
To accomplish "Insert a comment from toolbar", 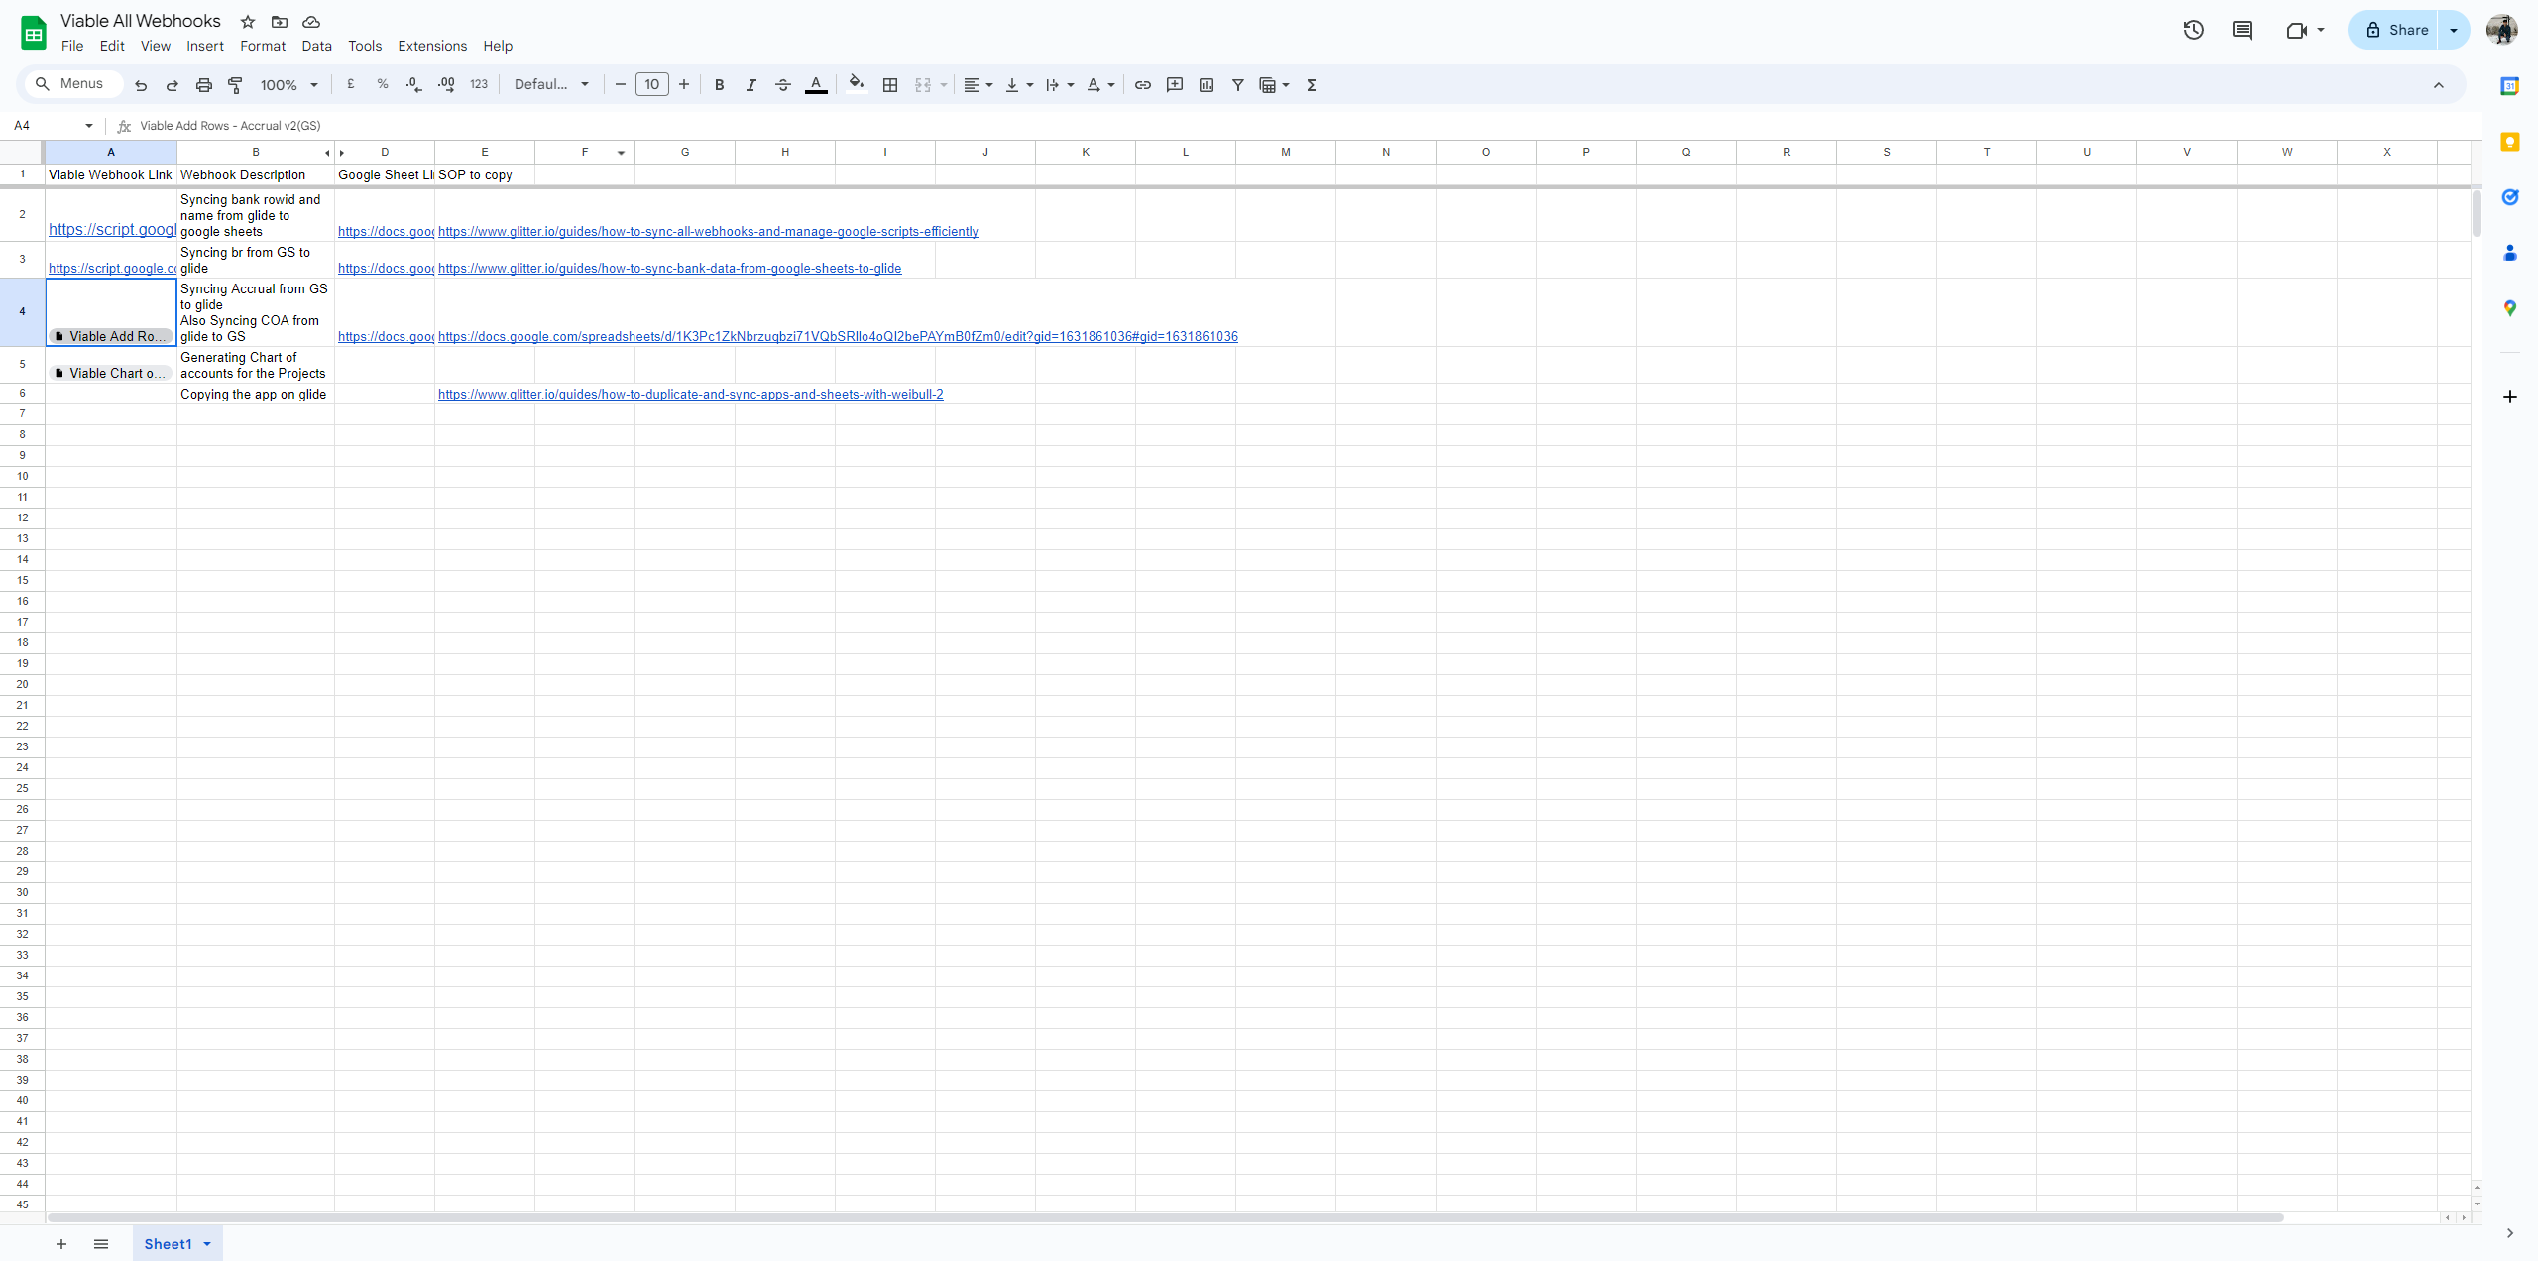I will point(1175,85).
